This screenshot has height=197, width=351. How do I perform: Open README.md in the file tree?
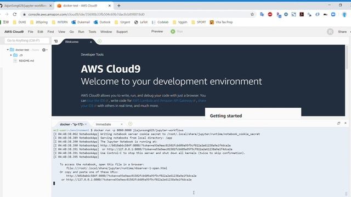point(26,61)
